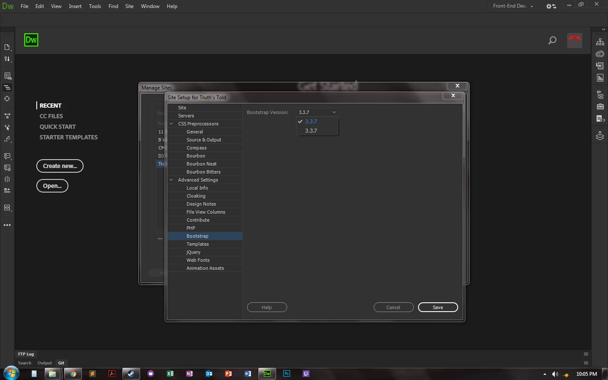Click Save in Site Setup dialog
Image resolution: width=608 pixels, height=380 pixels.
tap(438, 307)
